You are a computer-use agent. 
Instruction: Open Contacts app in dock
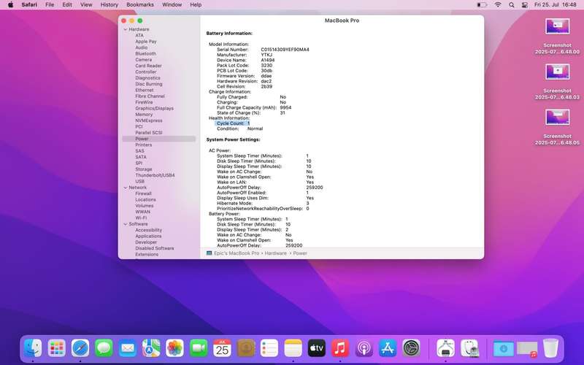246,349
